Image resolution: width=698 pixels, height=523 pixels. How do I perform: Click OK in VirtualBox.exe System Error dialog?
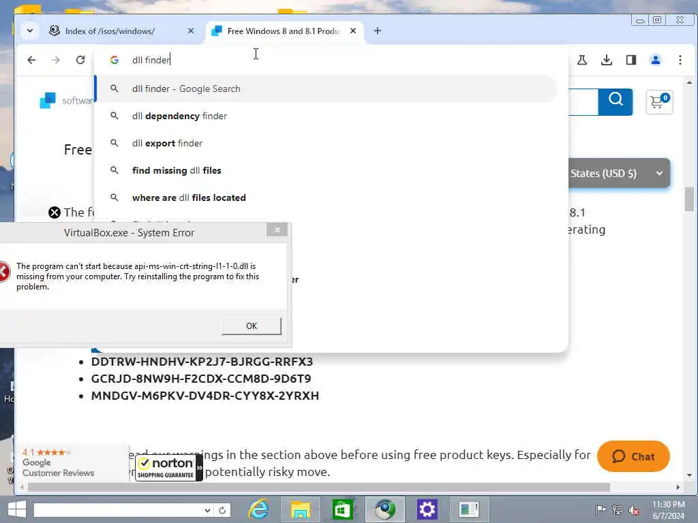point(252,326)
